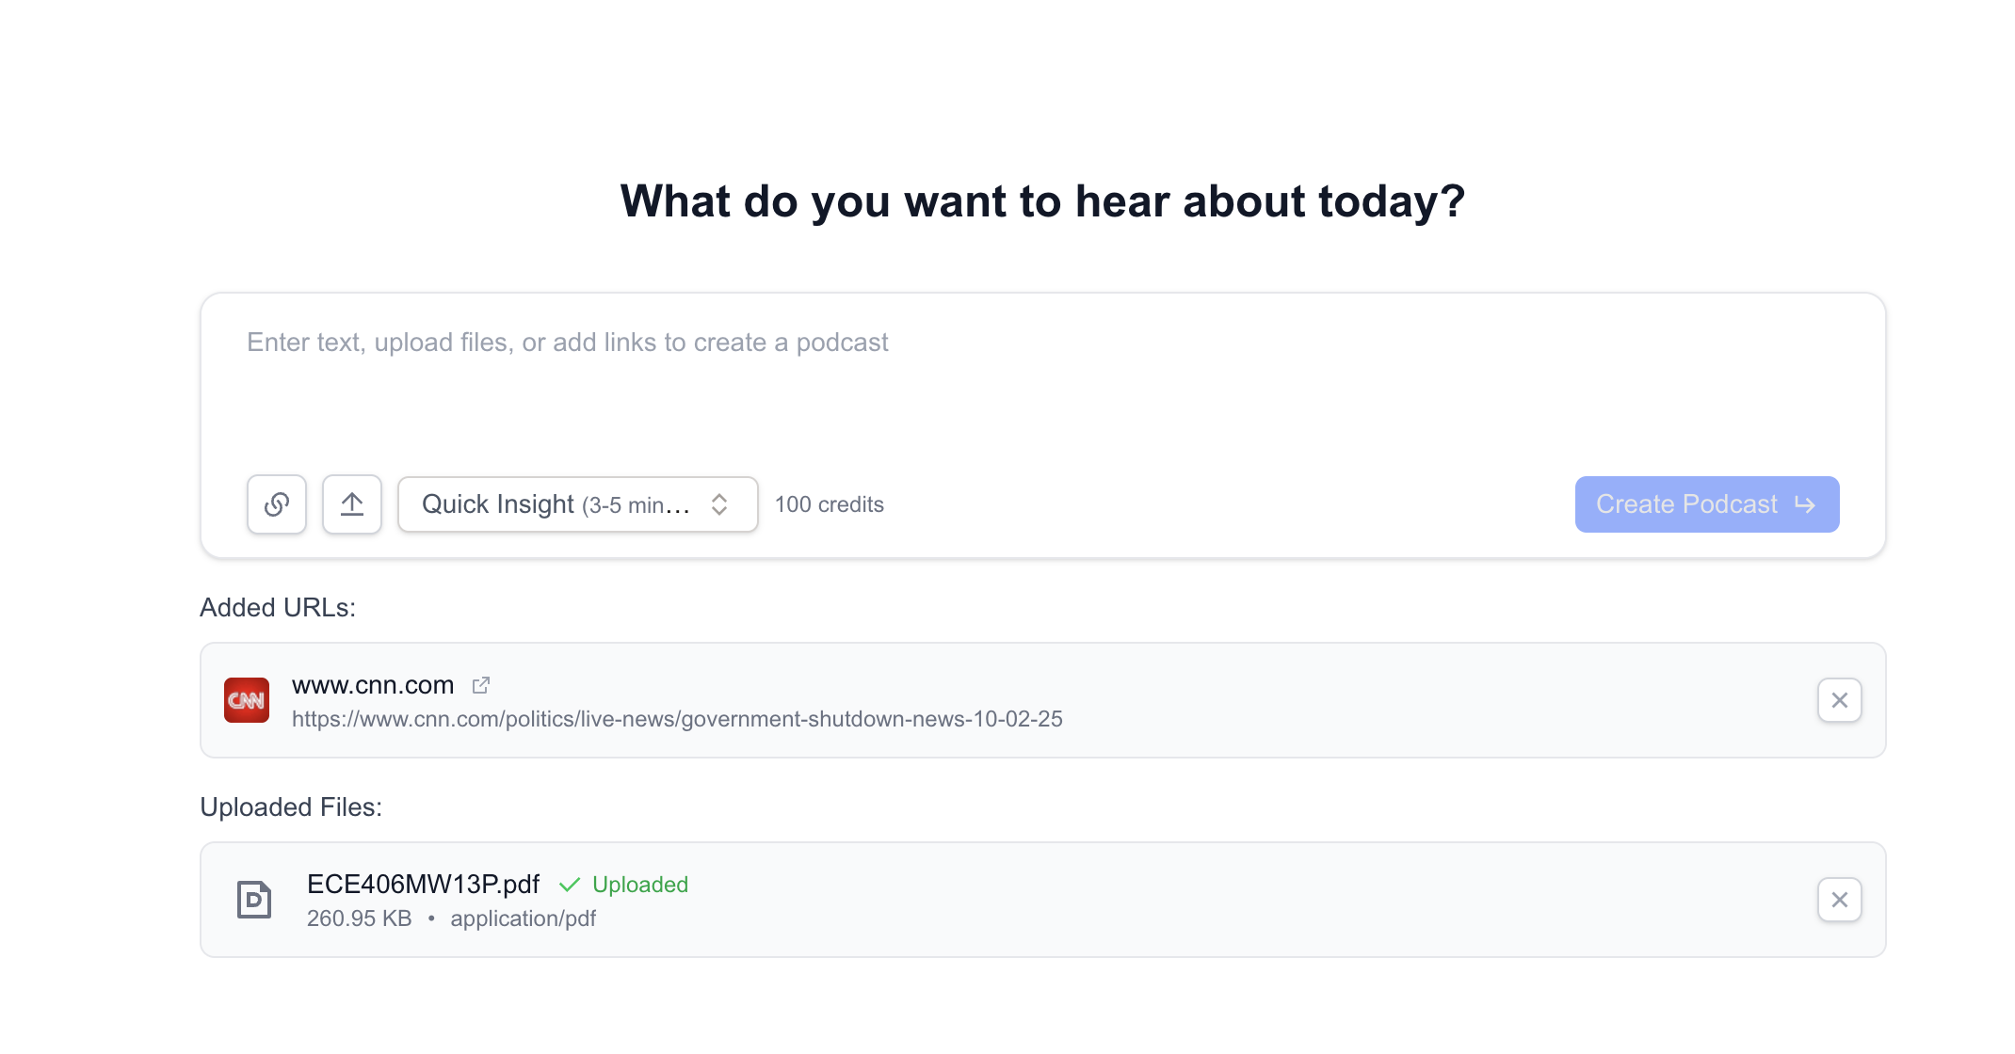
Task: Click the add link icon
Action: [276, 504]
